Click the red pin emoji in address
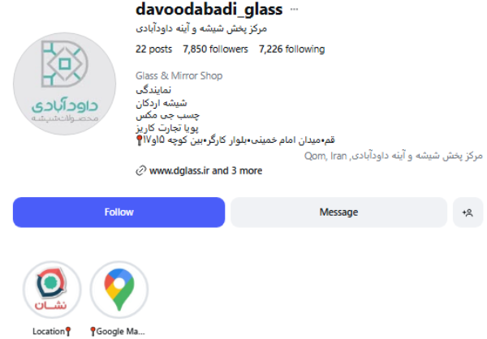 click(140, 140)
